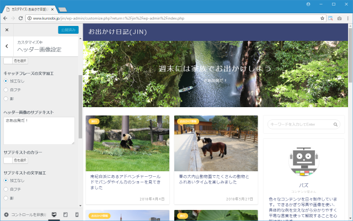Click the scroll up arrow of customizer panel
Screen dimensions: 353x221
pos(81,39)
